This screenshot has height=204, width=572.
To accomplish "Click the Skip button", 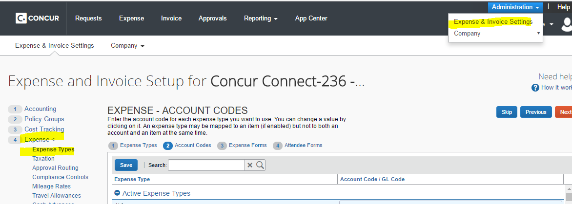I will point(507,112).
